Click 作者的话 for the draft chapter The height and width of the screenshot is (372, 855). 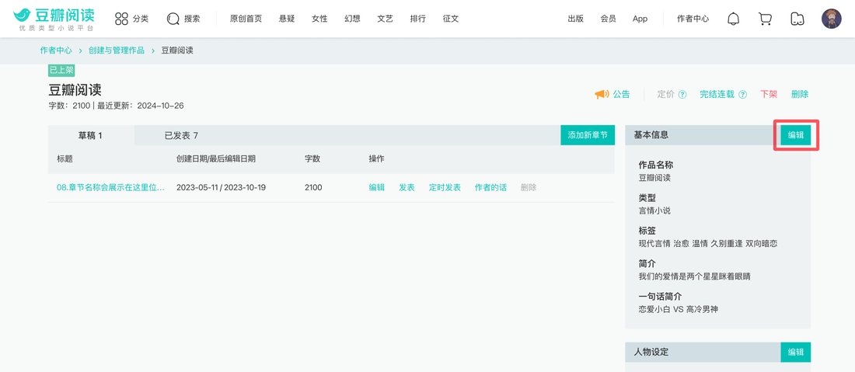(490, 187)
